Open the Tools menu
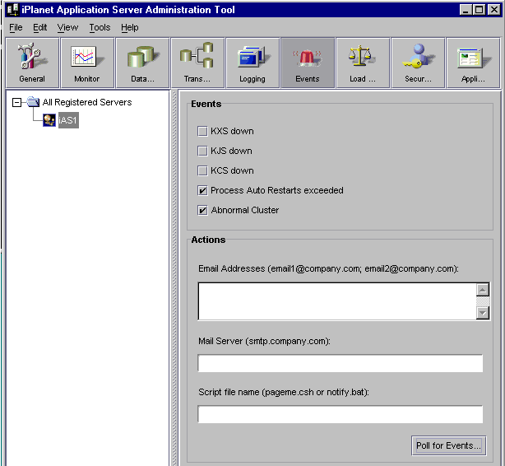 tap(100, 28)
